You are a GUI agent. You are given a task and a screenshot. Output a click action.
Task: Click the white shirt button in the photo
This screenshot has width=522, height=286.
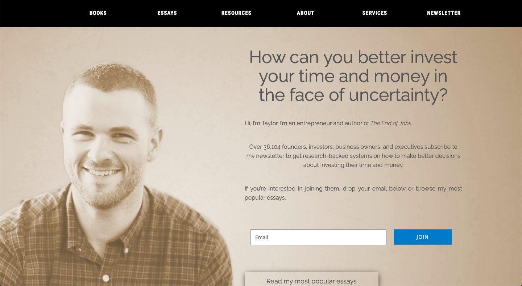point(106,278)
